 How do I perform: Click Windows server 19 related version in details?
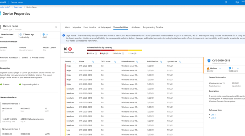(217, 83)
